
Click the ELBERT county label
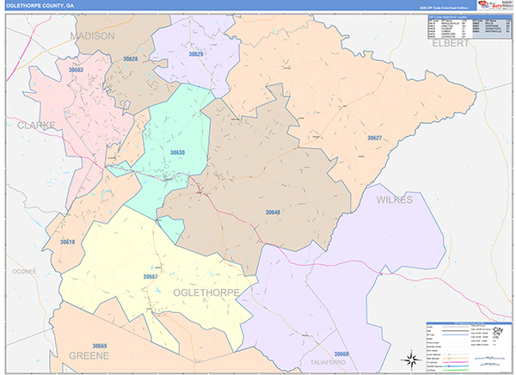coord(450,43)
